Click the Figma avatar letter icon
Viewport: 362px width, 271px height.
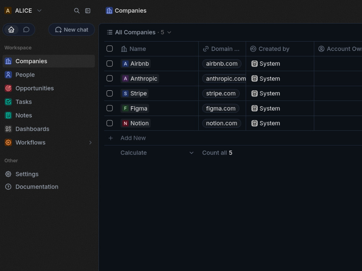tap(125, 108)
